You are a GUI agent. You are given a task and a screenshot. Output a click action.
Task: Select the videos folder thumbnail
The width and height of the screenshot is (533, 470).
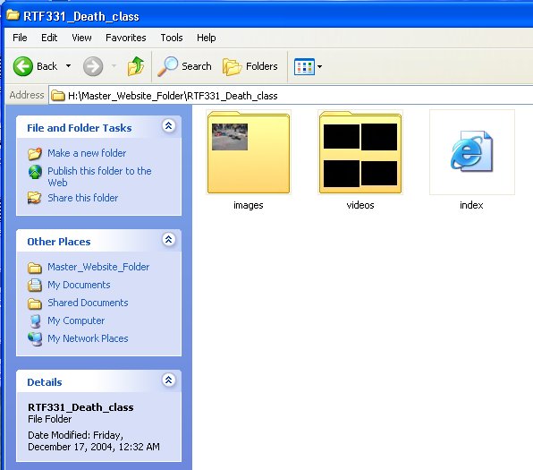(360, 152)
